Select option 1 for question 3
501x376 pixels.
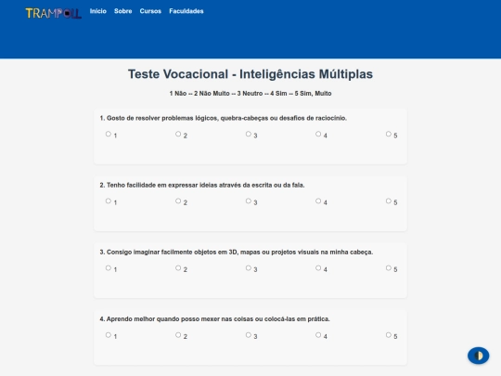pos(109,268)
